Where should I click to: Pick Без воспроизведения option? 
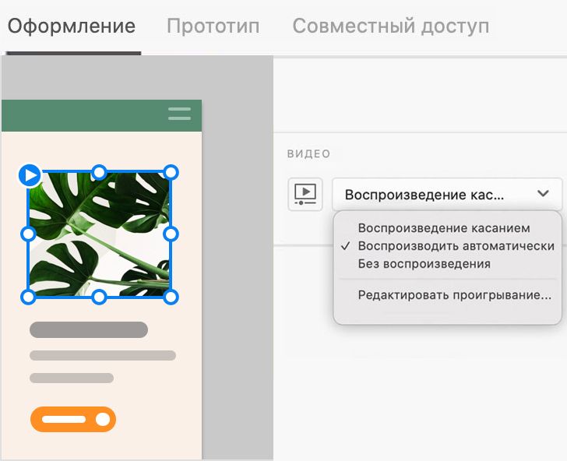(x=424, y=263)
